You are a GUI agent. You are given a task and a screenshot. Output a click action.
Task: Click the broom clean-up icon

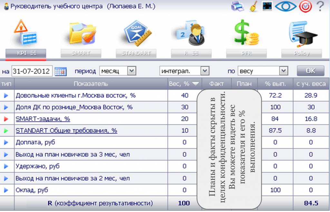tap(253, 6)
